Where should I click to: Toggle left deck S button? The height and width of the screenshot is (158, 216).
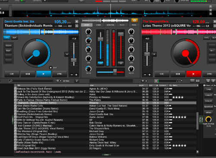click(77, 26)
